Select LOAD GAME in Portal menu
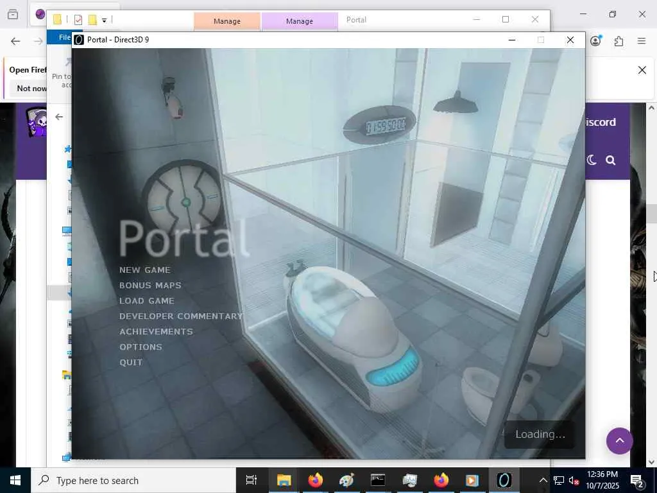657x493 pixels. pyautogui.click(x=147, y=301)
